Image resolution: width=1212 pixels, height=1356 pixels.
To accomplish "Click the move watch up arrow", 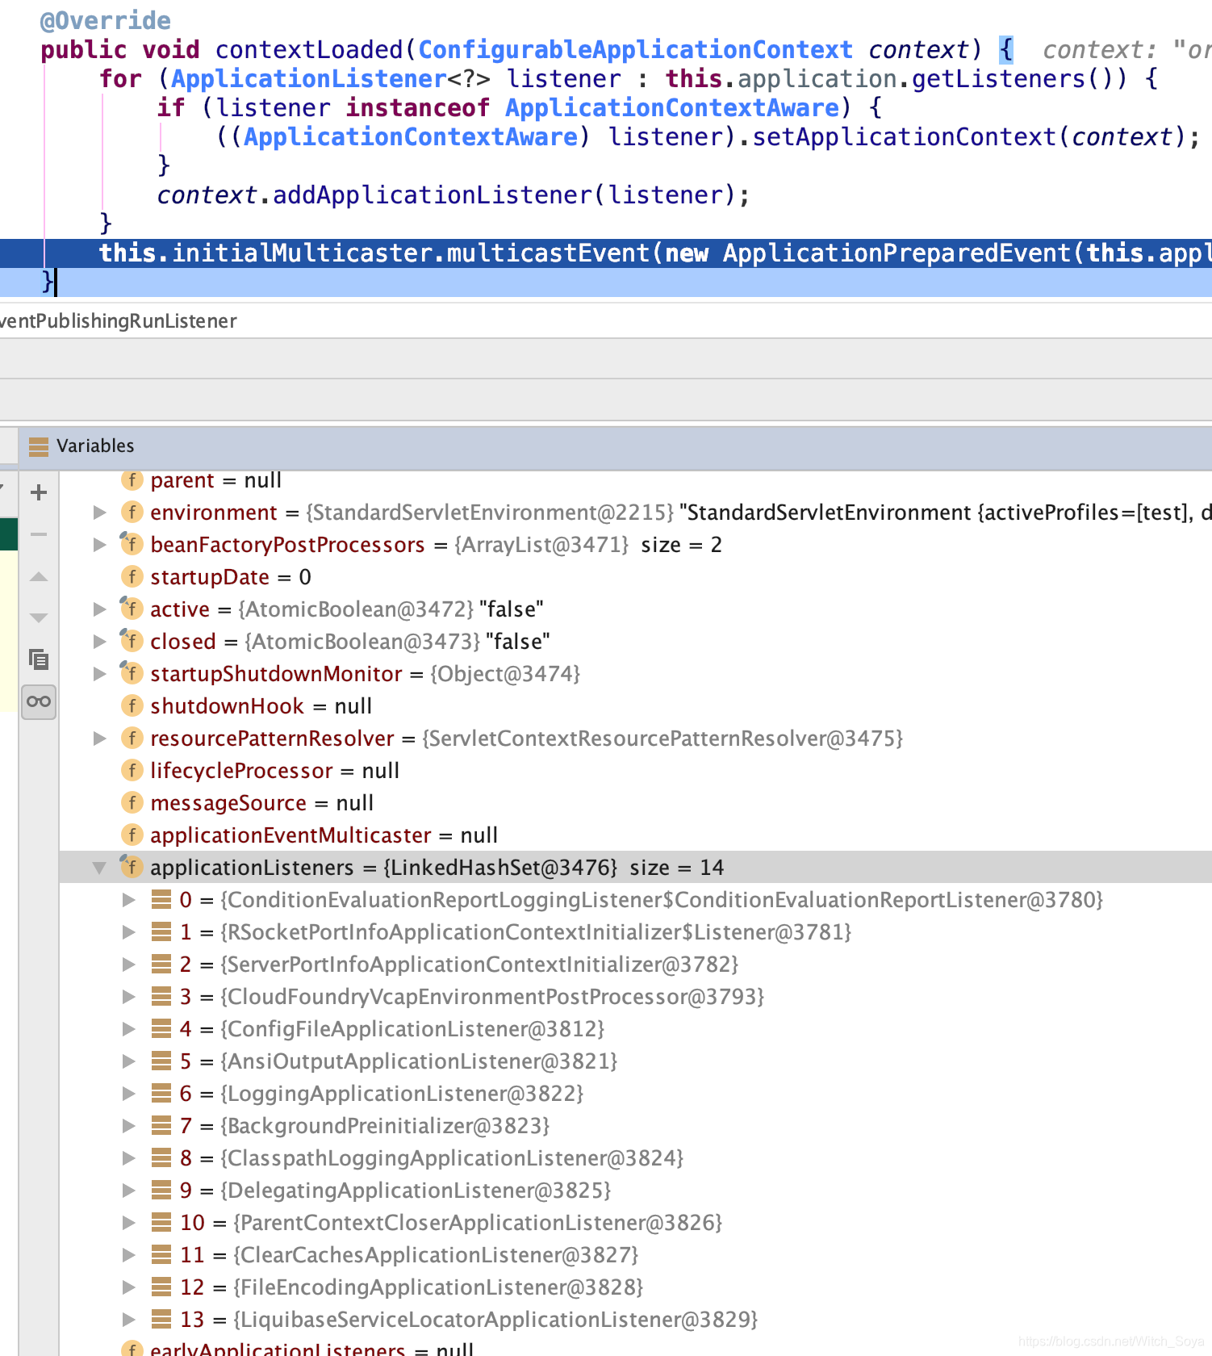I will point(38,576).
